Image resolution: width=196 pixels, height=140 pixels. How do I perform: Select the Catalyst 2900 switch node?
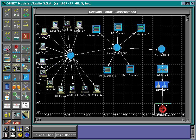(x=117, y=48)
